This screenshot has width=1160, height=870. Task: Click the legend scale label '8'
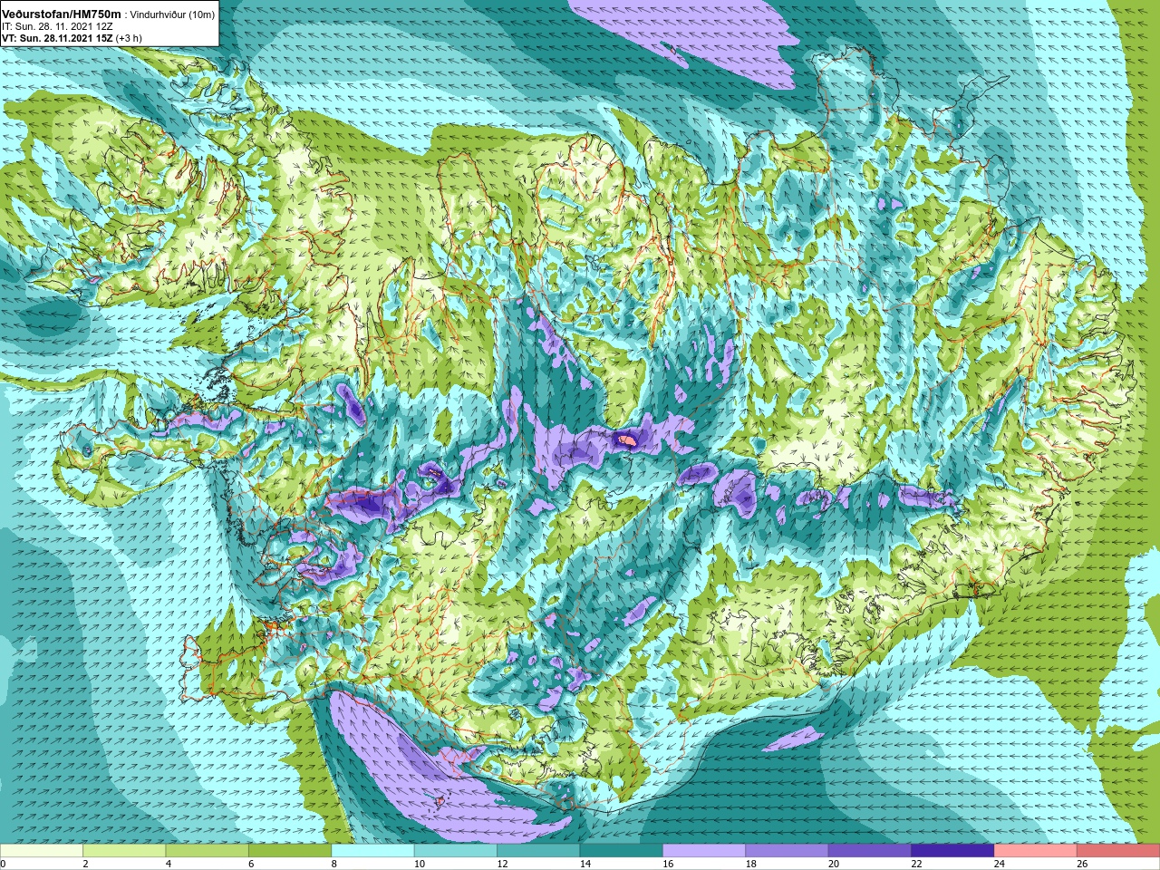pos(334,864)
